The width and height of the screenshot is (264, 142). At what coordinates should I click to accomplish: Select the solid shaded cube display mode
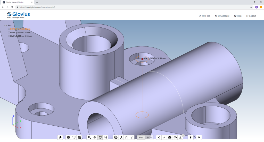click(68, 137)
